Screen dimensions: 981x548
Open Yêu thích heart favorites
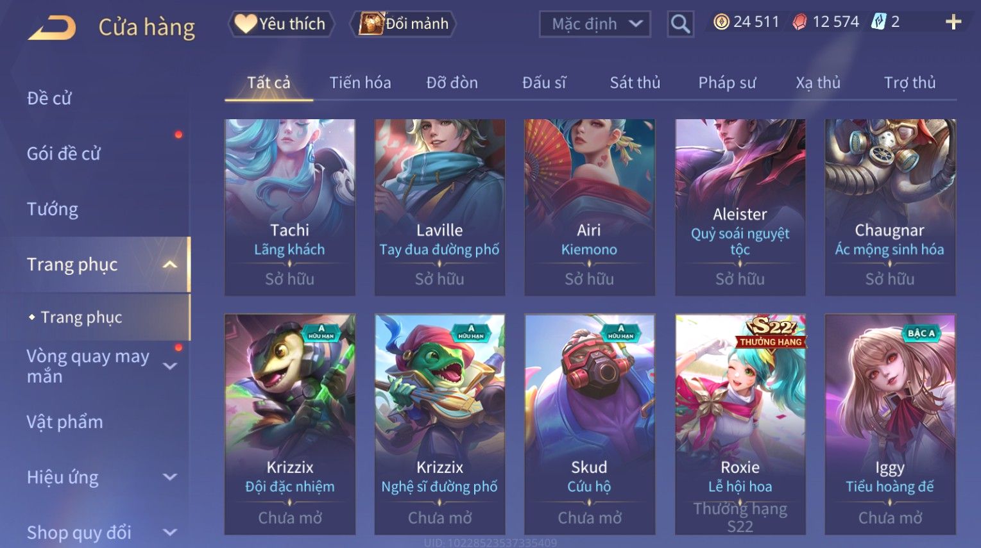pos(281,24)
